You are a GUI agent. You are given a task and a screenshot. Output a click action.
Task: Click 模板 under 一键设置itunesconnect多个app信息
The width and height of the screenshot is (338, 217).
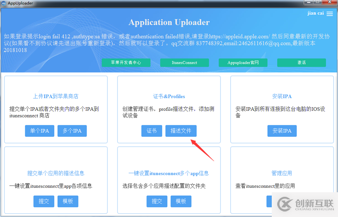pyautogui.click(x=181, y=201)
